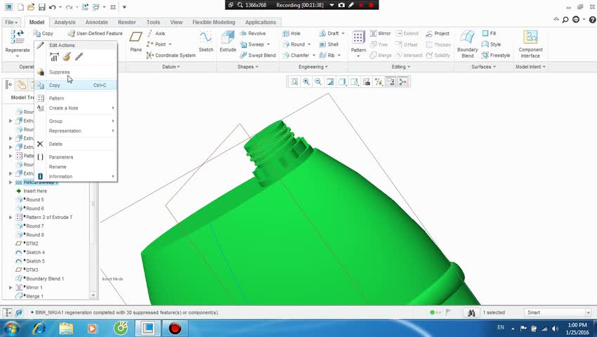597x337 pixels.
Task: Select the Fill surface tool
Action: pyautogui.click(x=490, y=34)
